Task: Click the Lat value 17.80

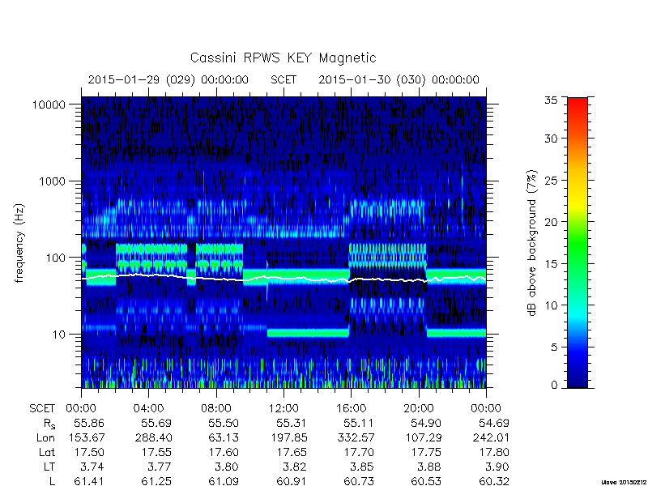Action: [x=494, y=452]
